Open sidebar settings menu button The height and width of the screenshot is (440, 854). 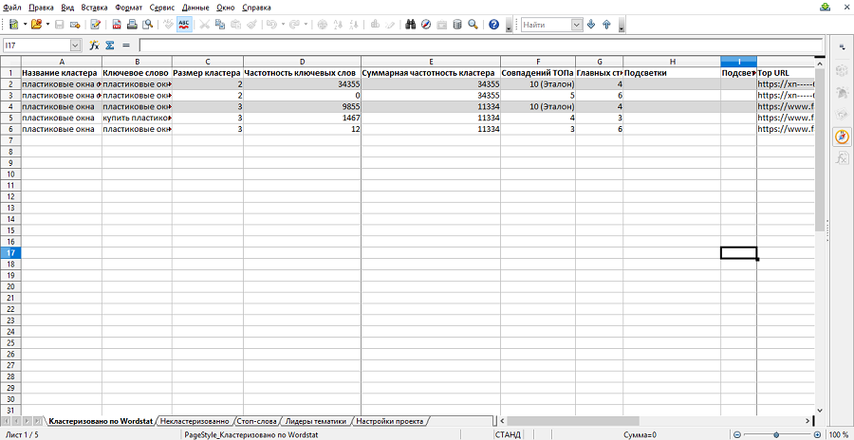(842, 48)
